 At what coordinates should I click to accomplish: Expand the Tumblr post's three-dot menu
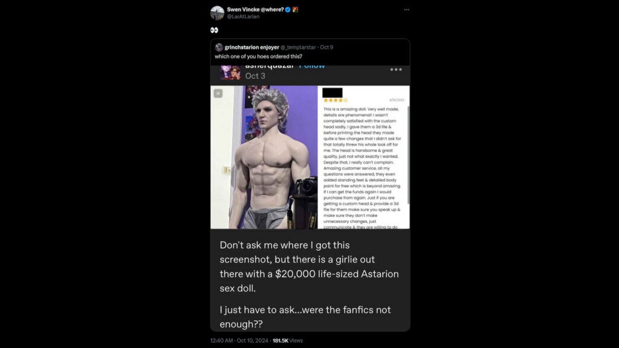pyautogui.click(x=396, y=69)
